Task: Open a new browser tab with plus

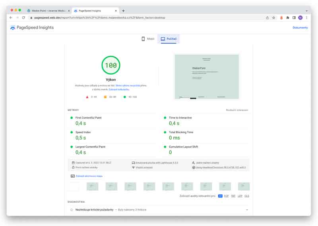Action: click(x=123, y=11)
